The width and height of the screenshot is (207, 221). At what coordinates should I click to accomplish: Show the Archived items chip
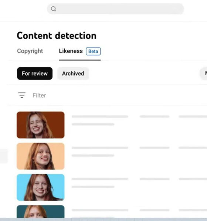73,73
